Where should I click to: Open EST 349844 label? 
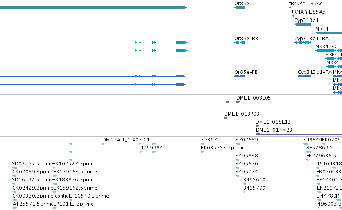tap(312, 140)
